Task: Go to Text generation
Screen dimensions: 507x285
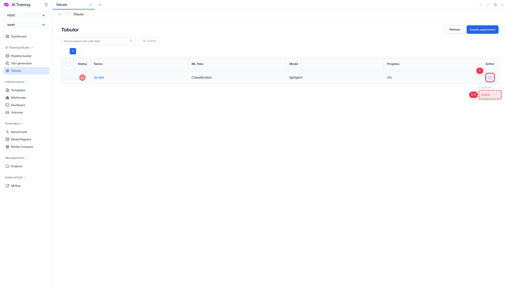Action: [26, 63]
